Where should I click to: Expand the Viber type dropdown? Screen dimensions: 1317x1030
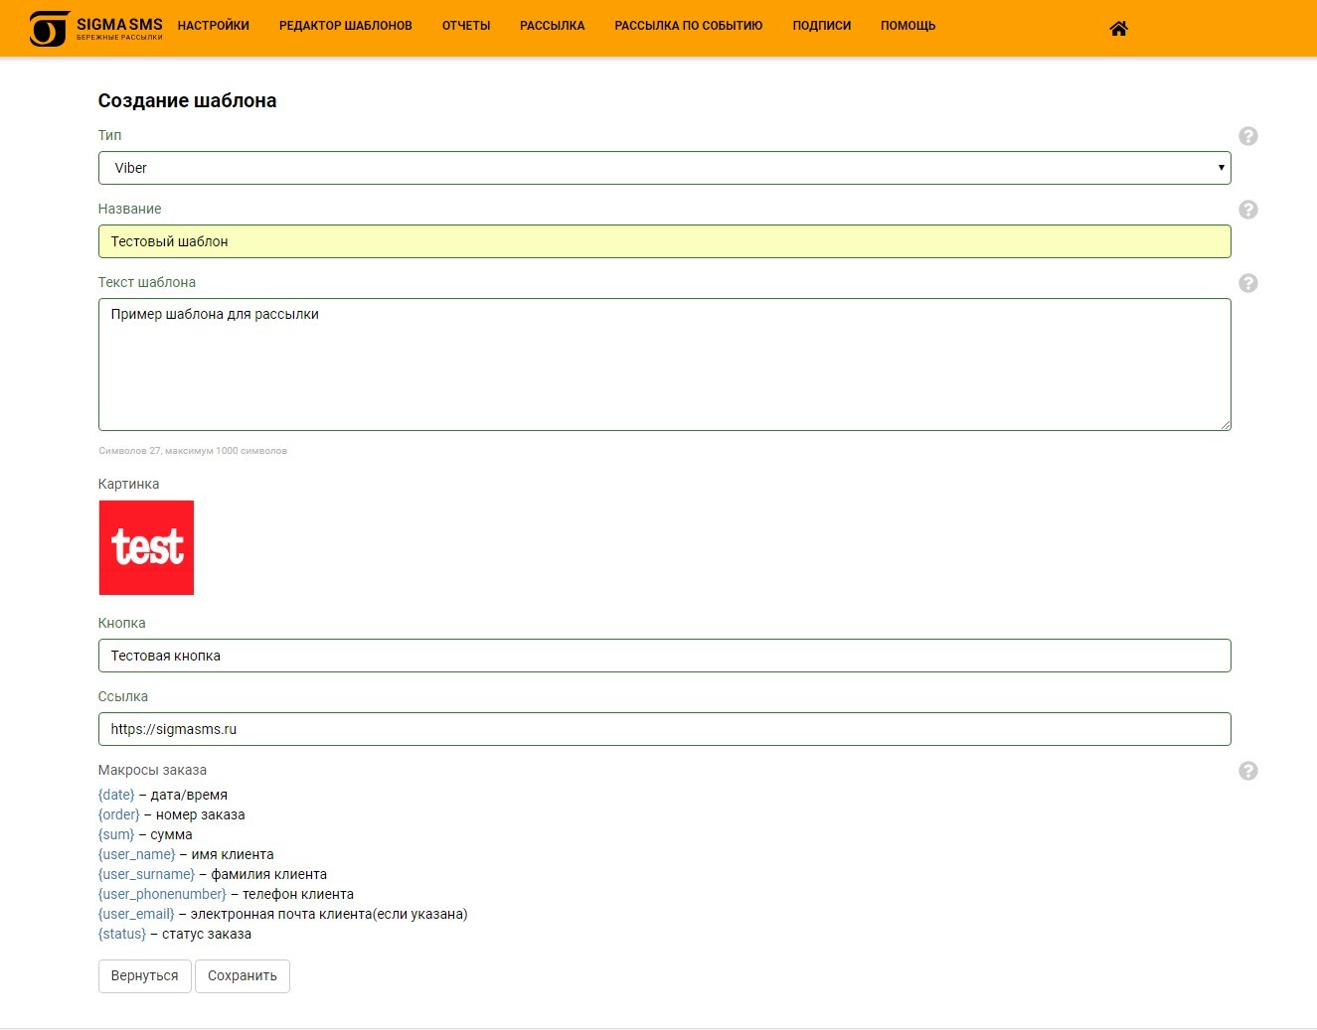click(x=664, y=168)
